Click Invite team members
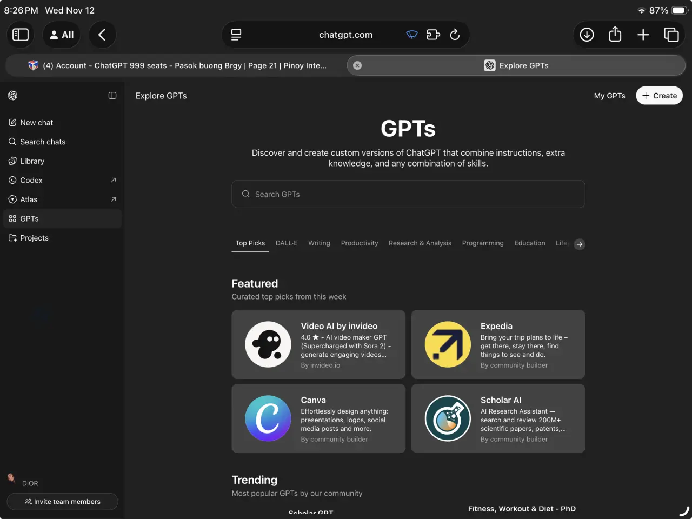 [x=62, y=502]
